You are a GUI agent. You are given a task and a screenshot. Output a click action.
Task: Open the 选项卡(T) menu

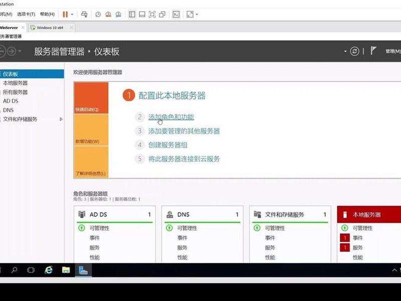[26, 14]
